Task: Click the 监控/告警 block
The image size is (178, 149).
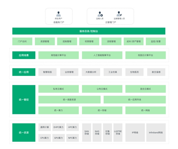Action: pyautogui.click(x=156, y=41)
